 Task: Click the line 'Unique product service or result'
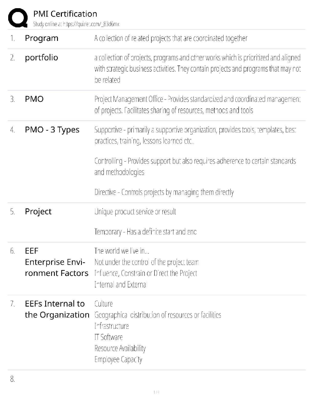point(135,212)
